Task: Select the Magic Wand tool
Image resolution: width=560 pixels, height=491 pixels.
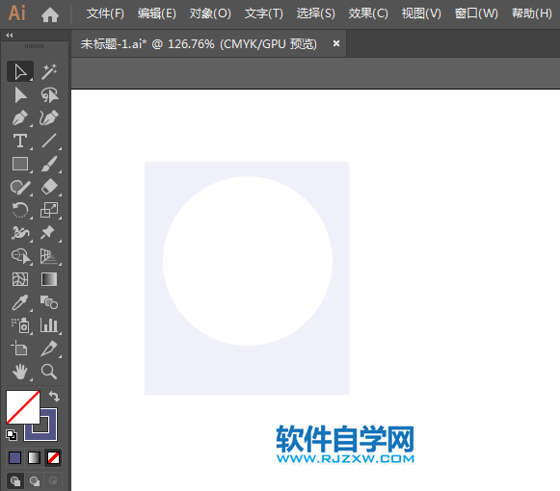Action: pyautogui.click(x=49, y=71)
